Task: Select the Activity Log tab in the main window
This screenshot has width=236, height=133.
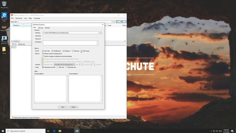Action: [x=21, y=44]
